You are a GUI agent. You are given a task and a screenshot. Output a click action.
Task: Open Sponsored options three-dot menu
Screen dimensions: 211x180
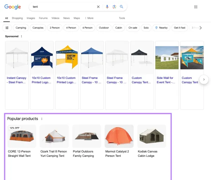pyautogui.click(x=21, y=36)
